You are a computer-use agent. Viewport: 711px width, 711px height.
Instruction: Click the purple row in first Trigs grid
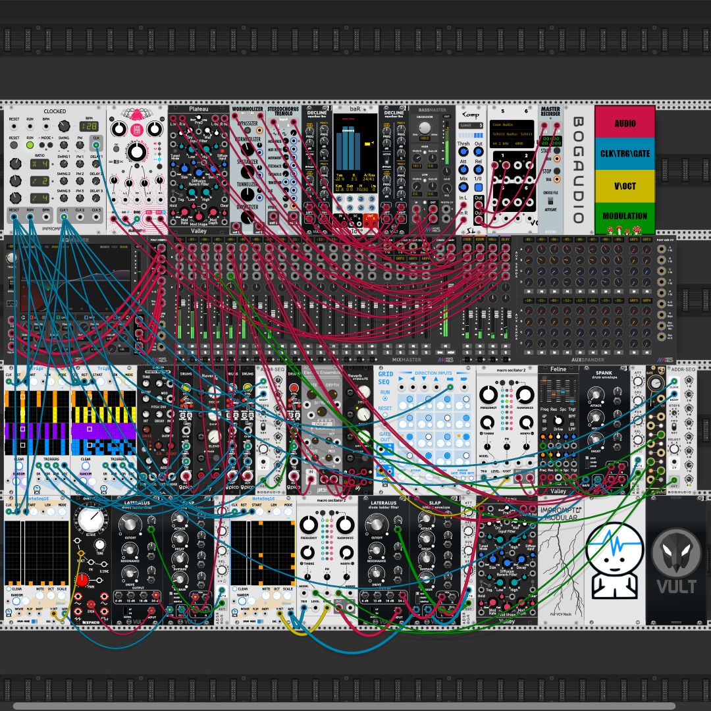tap(37, 431)
